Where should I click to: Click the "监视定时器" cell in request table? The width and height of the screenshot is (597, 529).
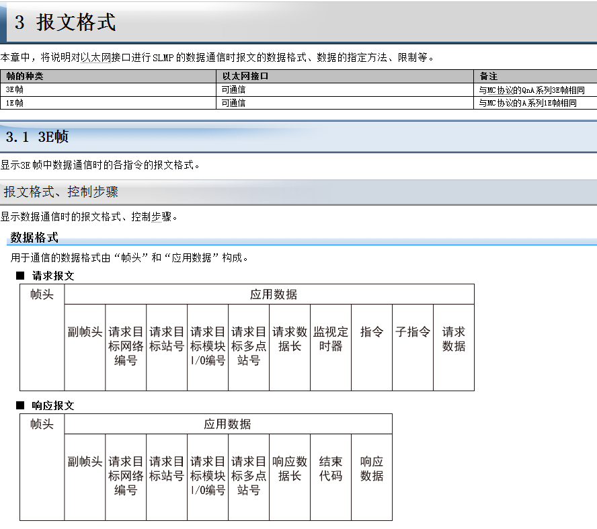pyautogui.click(x=331, y=339)
